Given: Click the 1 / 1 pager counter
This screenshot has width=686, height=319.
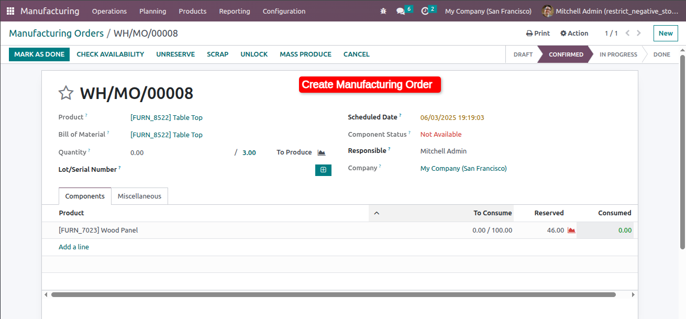Looking at the screenshot, I should coord(611,33).
